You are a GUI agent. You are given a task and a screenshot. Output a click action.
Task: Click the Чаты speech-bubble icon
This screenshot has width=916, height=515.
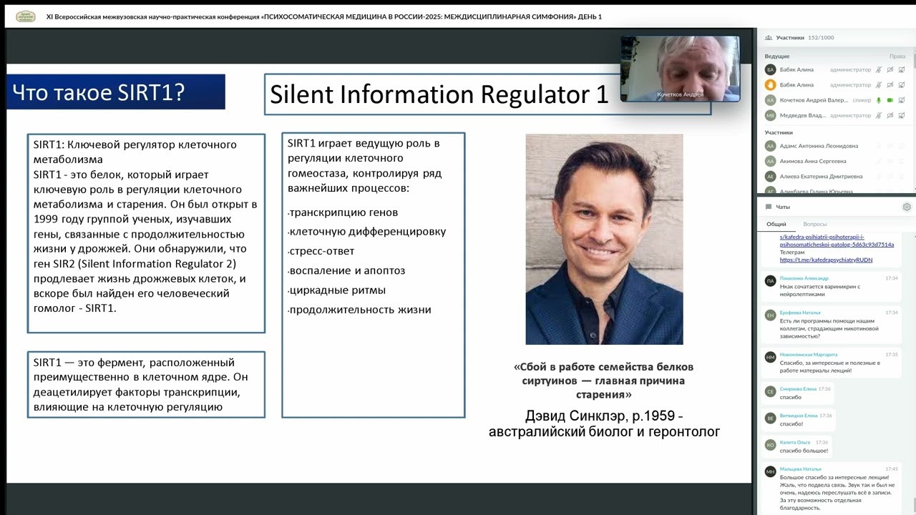click(769, 207)
